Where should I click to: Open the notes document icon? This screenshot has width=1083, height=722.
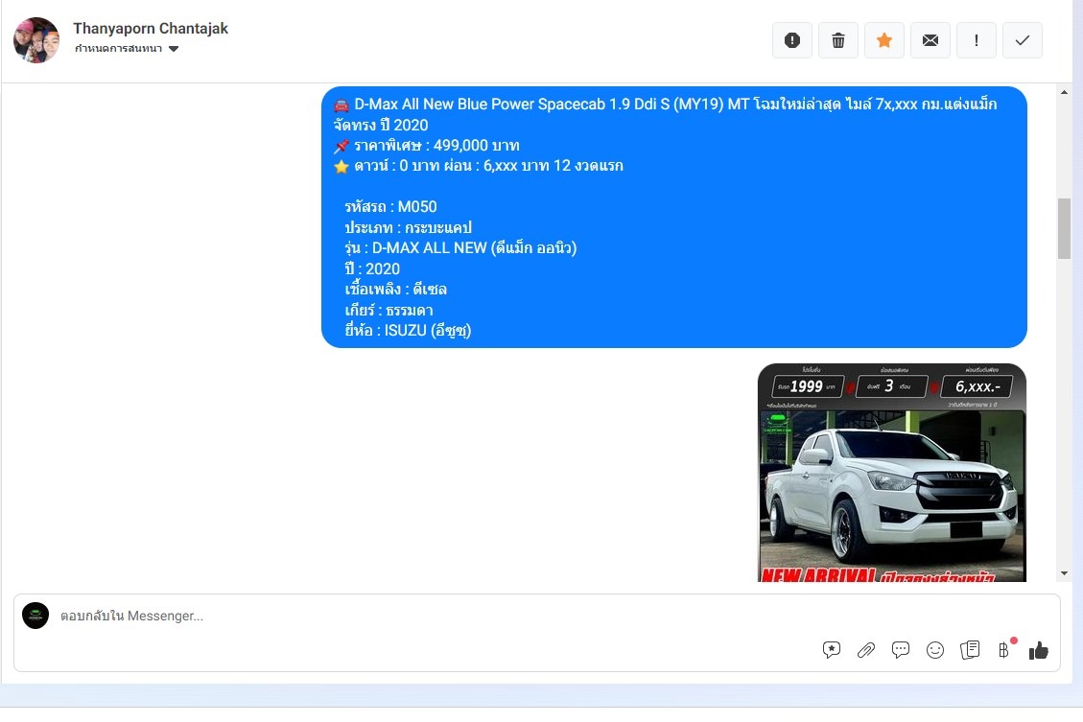click(x=970, y=649)
